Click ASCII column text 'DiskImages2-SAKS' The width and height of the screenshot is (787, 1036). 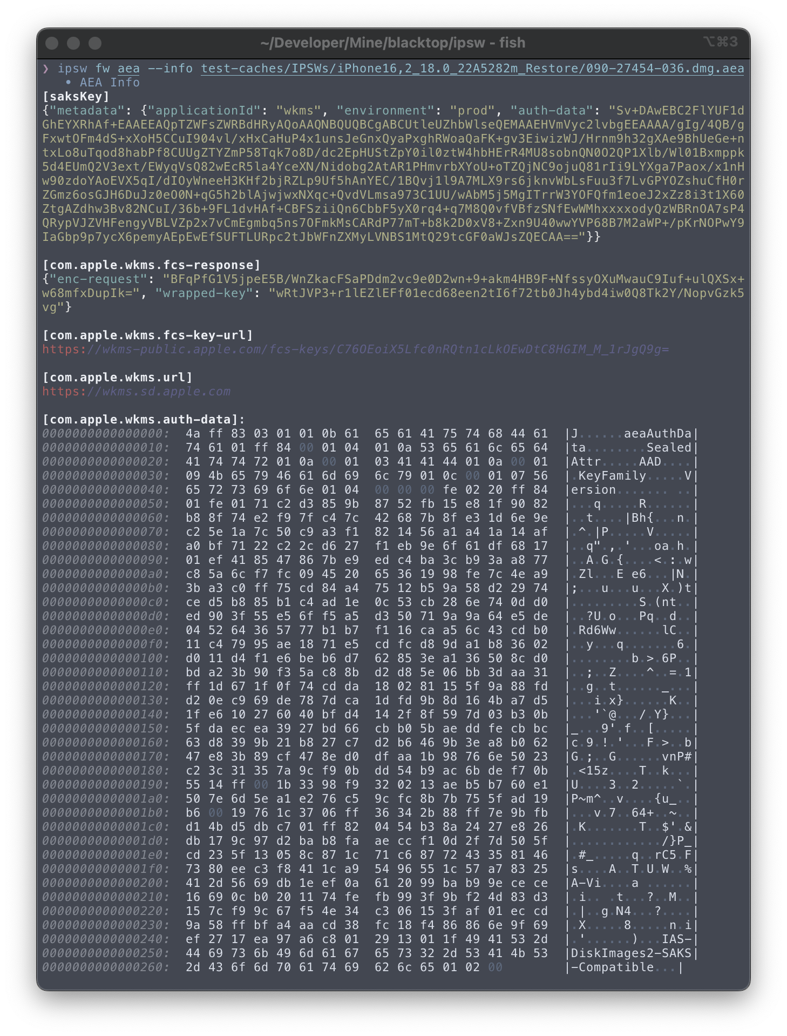coord(631,953)
